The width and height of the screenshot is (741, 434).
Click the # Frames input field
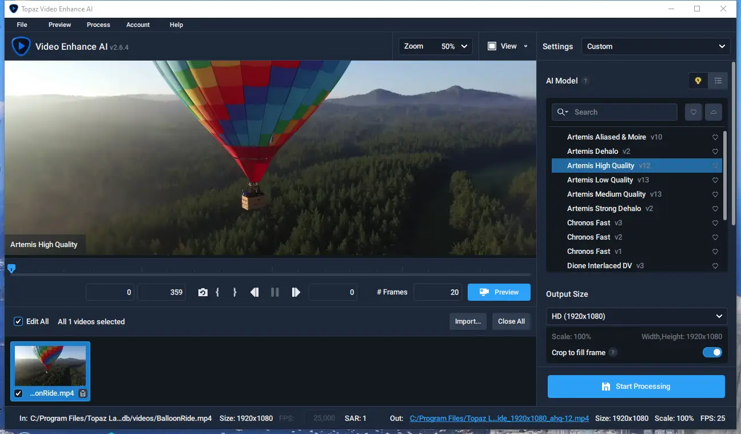[x=438, y=292]
